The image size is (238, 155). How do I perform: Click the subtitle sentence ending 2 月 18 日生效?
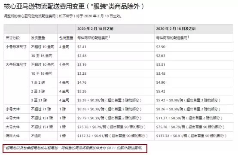[63, 16]
